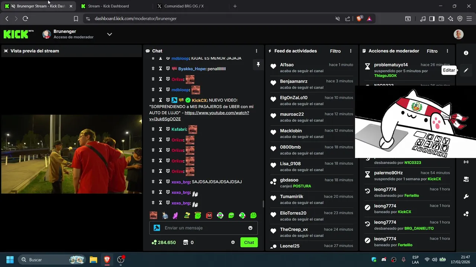
Task: Insert the red angry emote from the quick bar
Action: tap(209, 215)
